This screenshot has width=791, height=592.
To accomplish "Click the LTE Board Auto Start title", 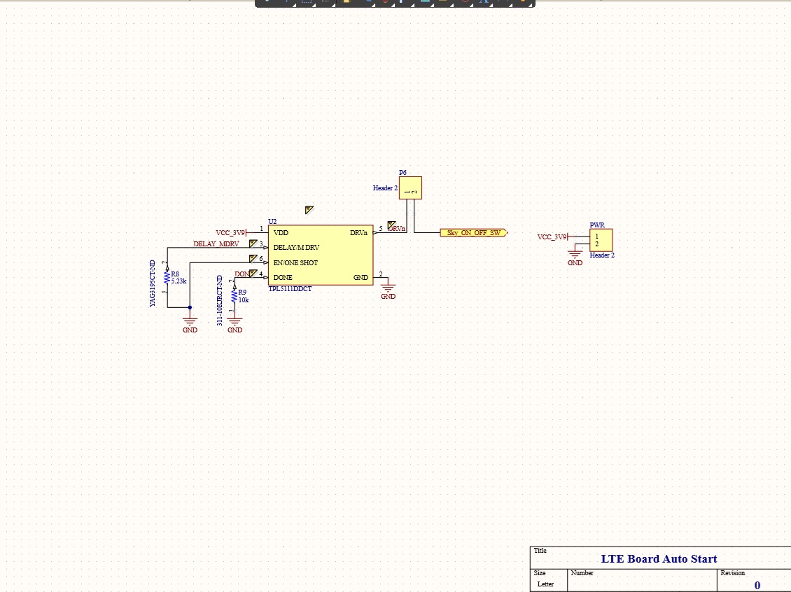I will tap(659, 558).
